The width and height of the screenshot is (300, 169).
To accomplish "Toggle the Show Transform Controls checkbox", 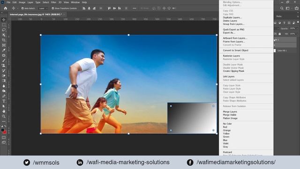I will click(53, 8).
